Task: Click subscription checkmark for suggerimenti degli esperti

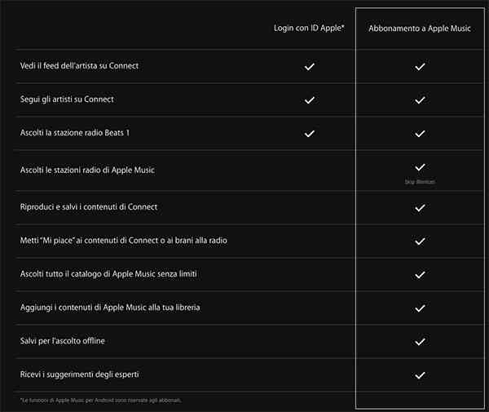Action: click(421, 375)
